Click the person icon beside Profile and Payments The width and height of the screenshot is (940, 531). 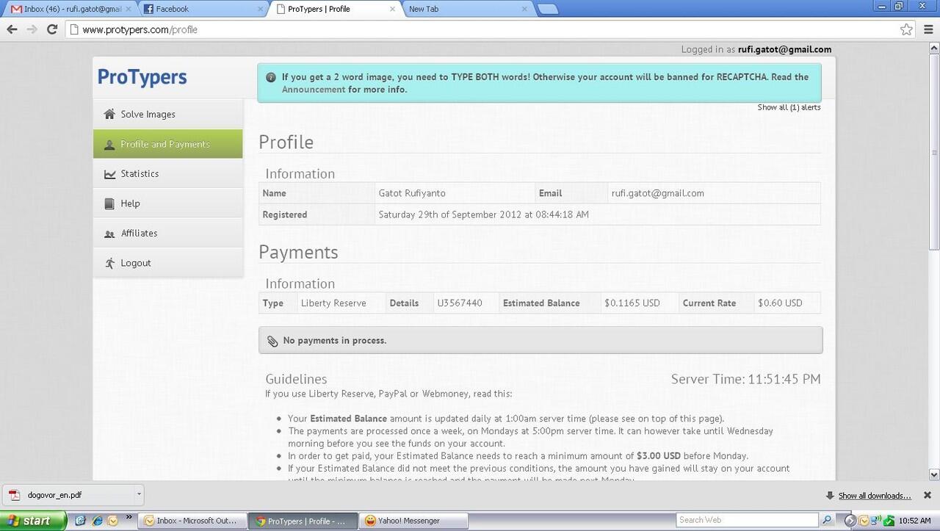(109, 144)
